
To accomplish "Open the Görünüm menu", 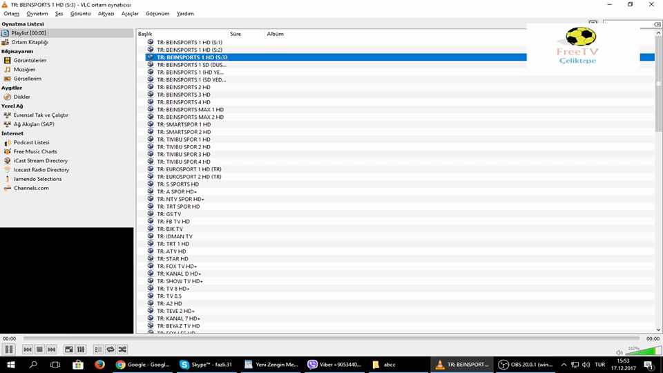I will 157,14.
